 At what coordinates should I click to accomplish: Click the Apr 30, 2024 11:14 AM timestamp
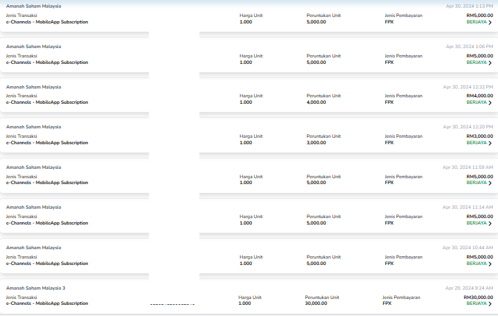(468, 207)
